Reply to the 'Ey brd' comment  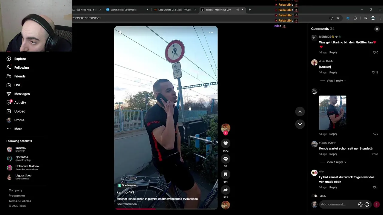tap(333, 188)
